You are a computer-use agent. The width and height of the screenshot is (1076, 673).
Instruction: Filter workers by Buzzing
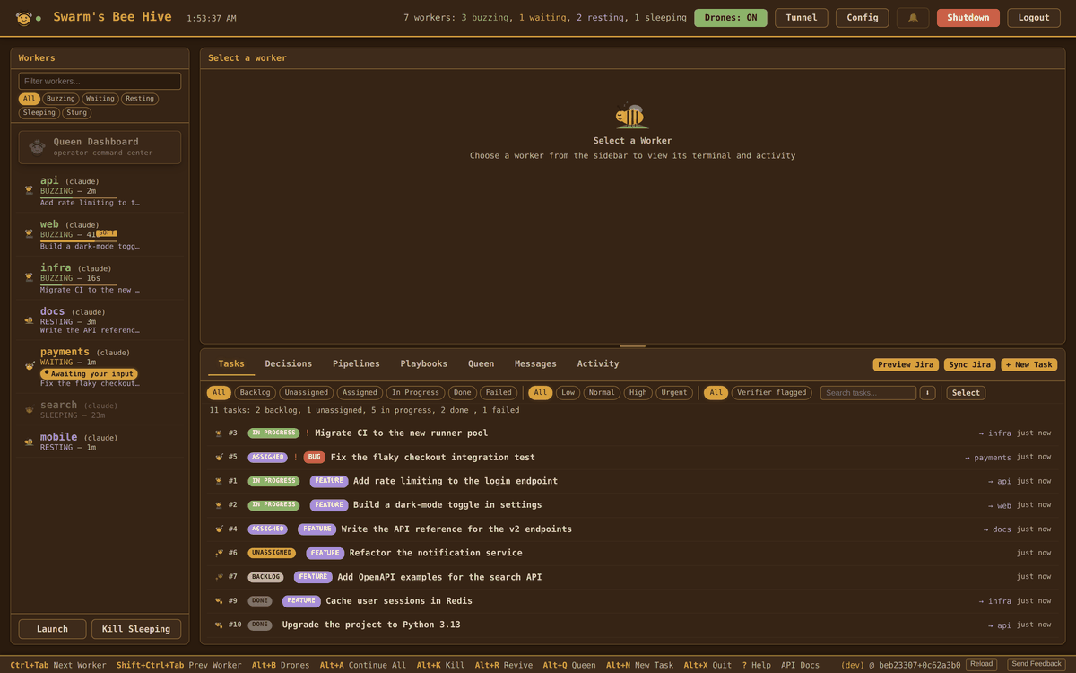click(61, 99)
